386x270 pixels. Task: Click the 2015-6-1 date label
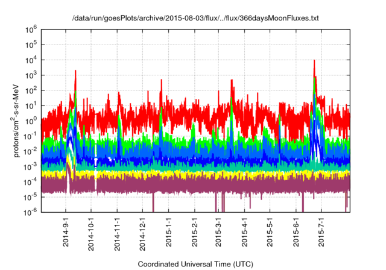pos(296,231)
